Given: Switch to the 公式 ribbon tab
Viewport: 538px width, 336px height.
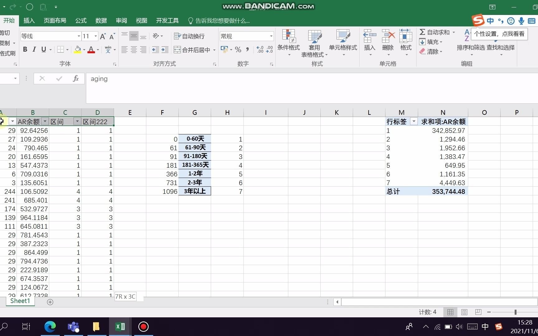Looking at the screenshot, I should point(81,21).
